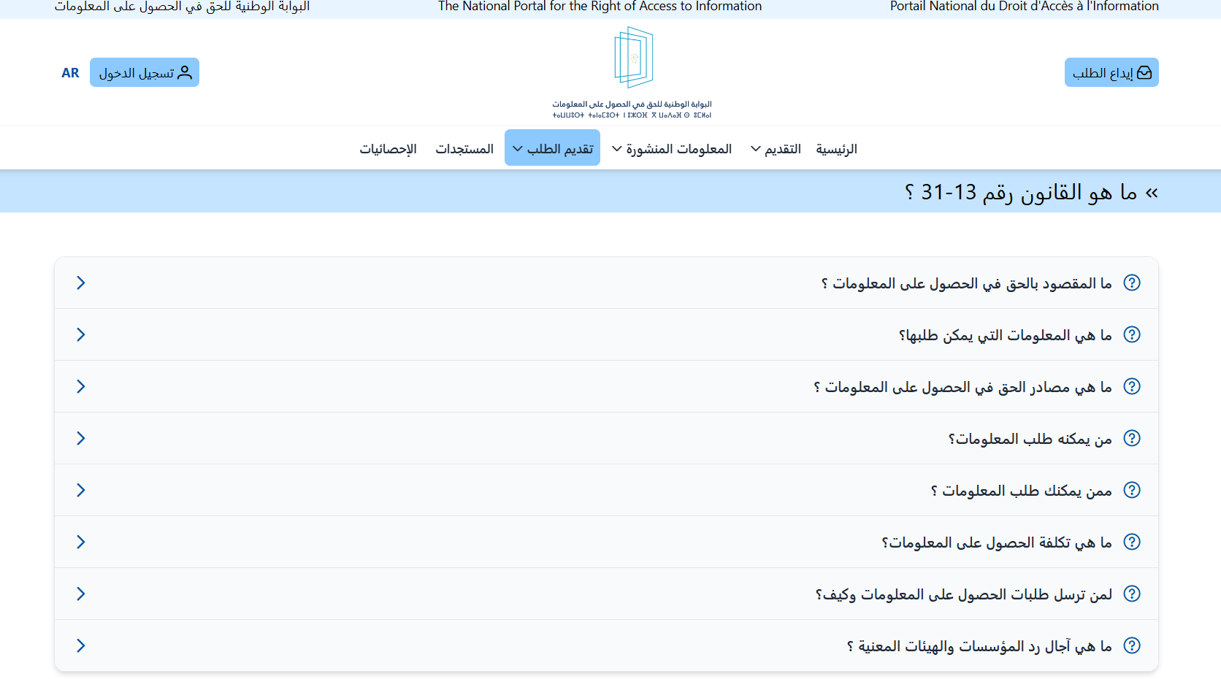Click the question mark icon beside 'ما هي مصادر الحق'
This screenshot has height=679, width=1221.
[1131, 386]
